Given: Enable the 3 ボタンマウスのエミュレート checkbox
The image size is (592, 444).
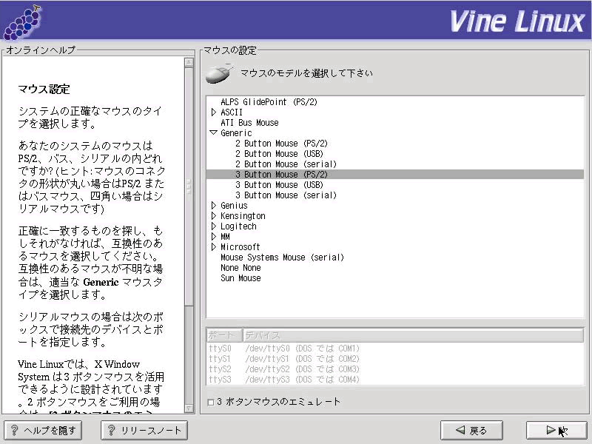Looking at the screenshot, I should click(211, 403).
